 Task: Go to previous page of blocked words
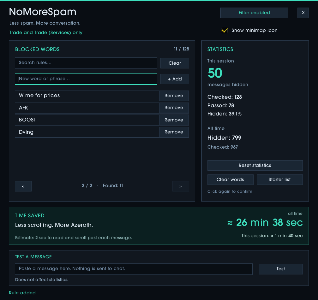[23, 186]
